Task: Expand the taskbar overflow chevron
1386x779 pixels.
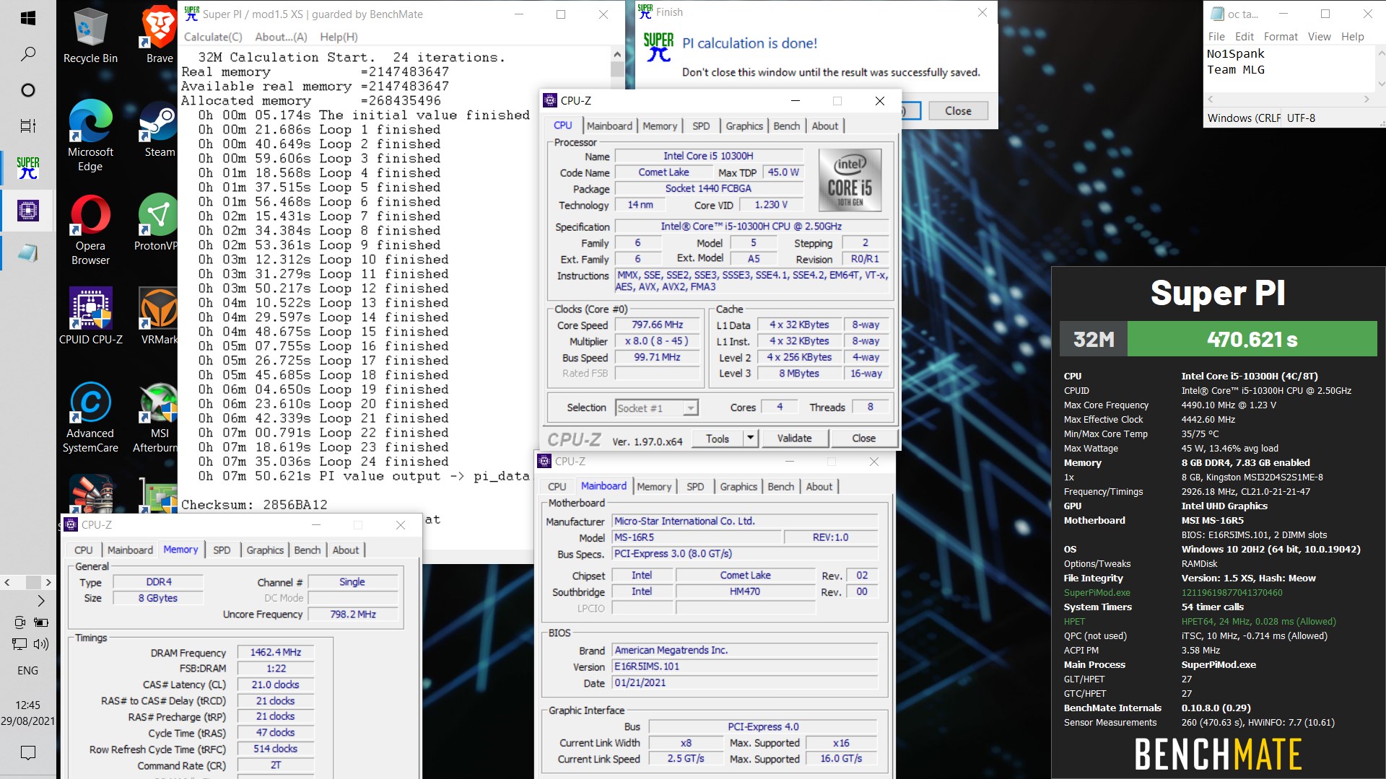Action: pos(41,600)
